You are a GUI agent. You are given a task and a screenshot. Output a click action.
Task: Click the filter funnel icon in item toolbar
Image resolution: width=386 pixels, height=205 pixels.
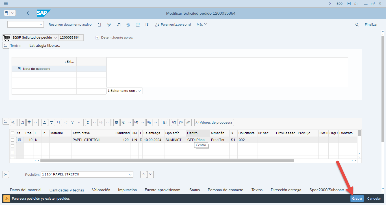click(73, 122)
